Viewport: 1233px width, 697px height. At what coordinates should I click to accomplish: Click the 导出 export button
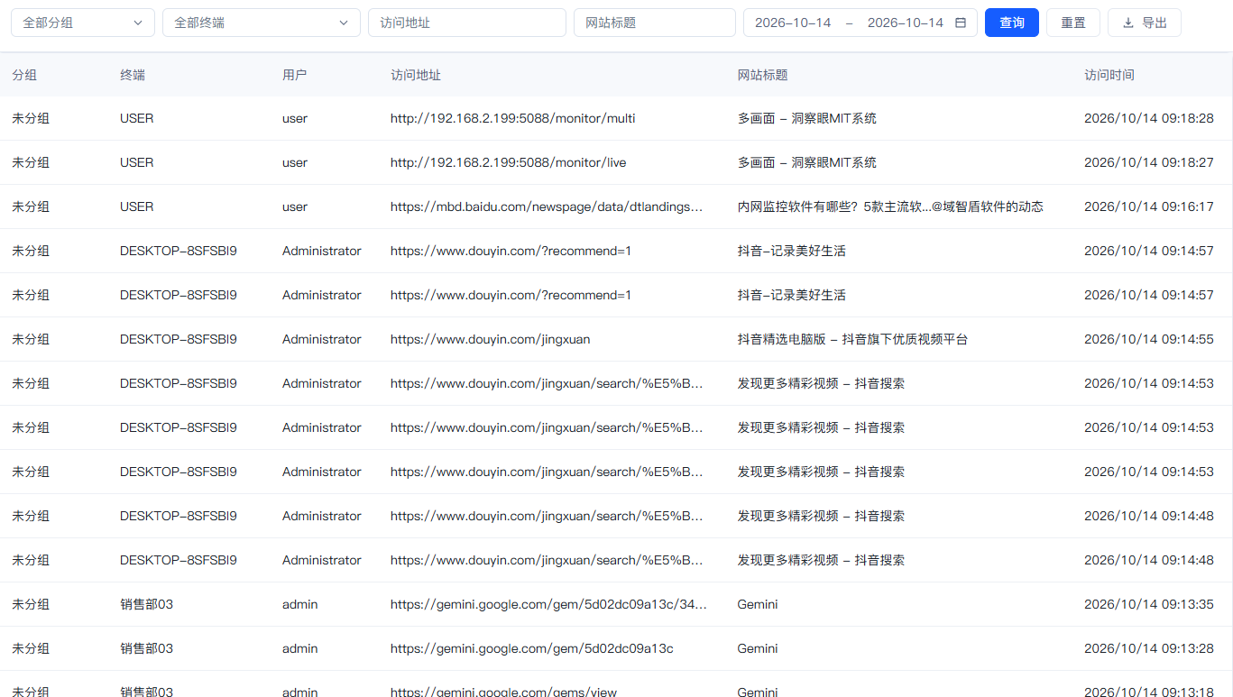click(x=1145, y=23)
